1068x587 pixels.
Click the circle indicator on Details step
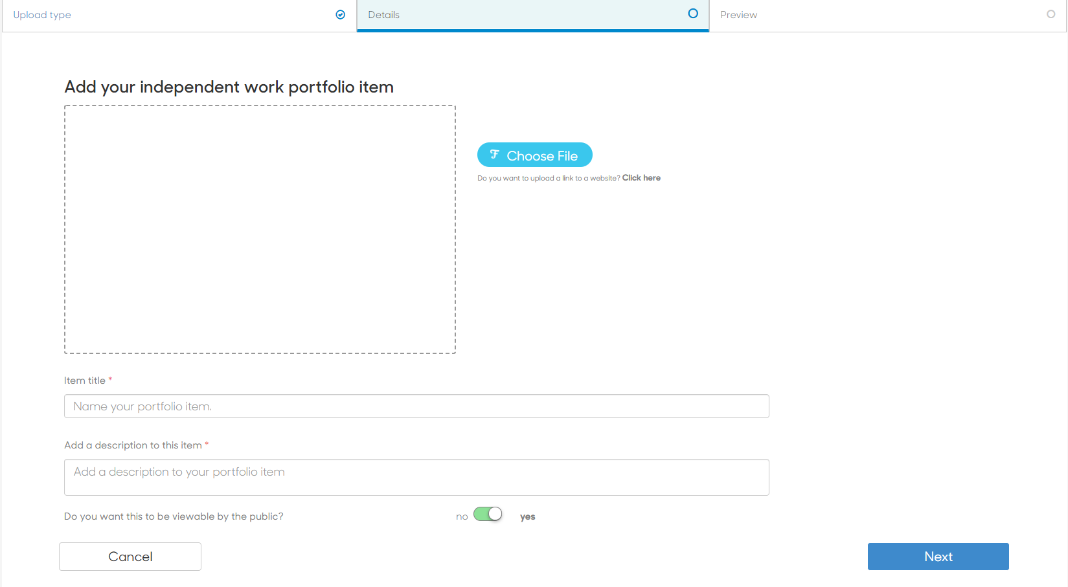(693, 14)
